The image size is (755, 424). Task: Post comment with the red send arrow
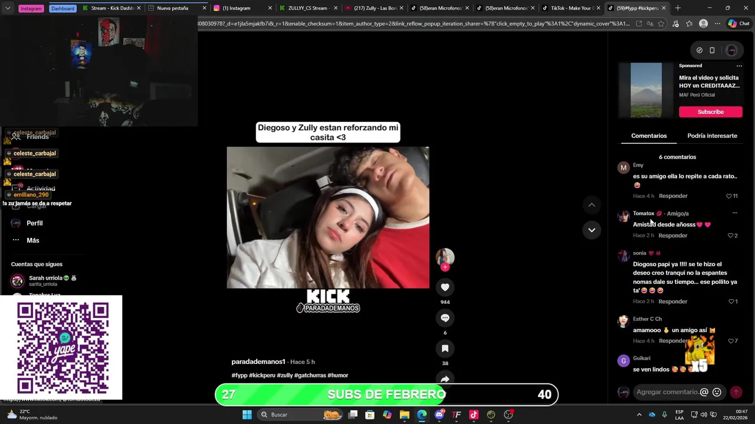(736, 392)
